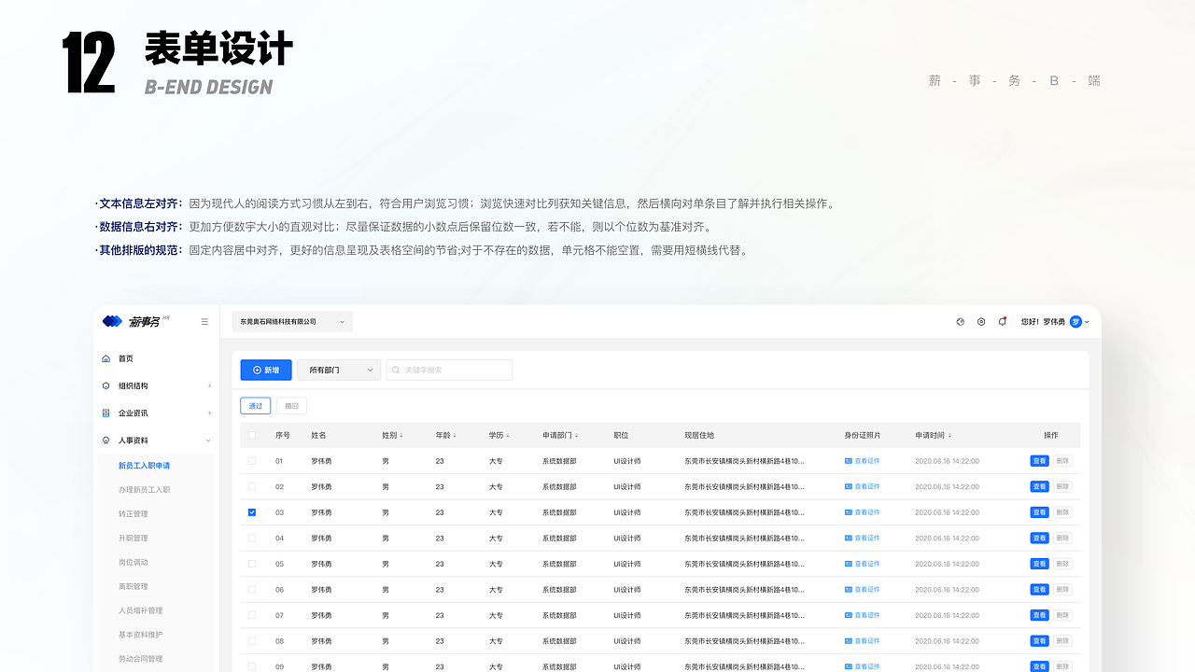Sort by the 申请部门 column arrows
Viewport: 1195px width, 672px height.
pos(576,436)
